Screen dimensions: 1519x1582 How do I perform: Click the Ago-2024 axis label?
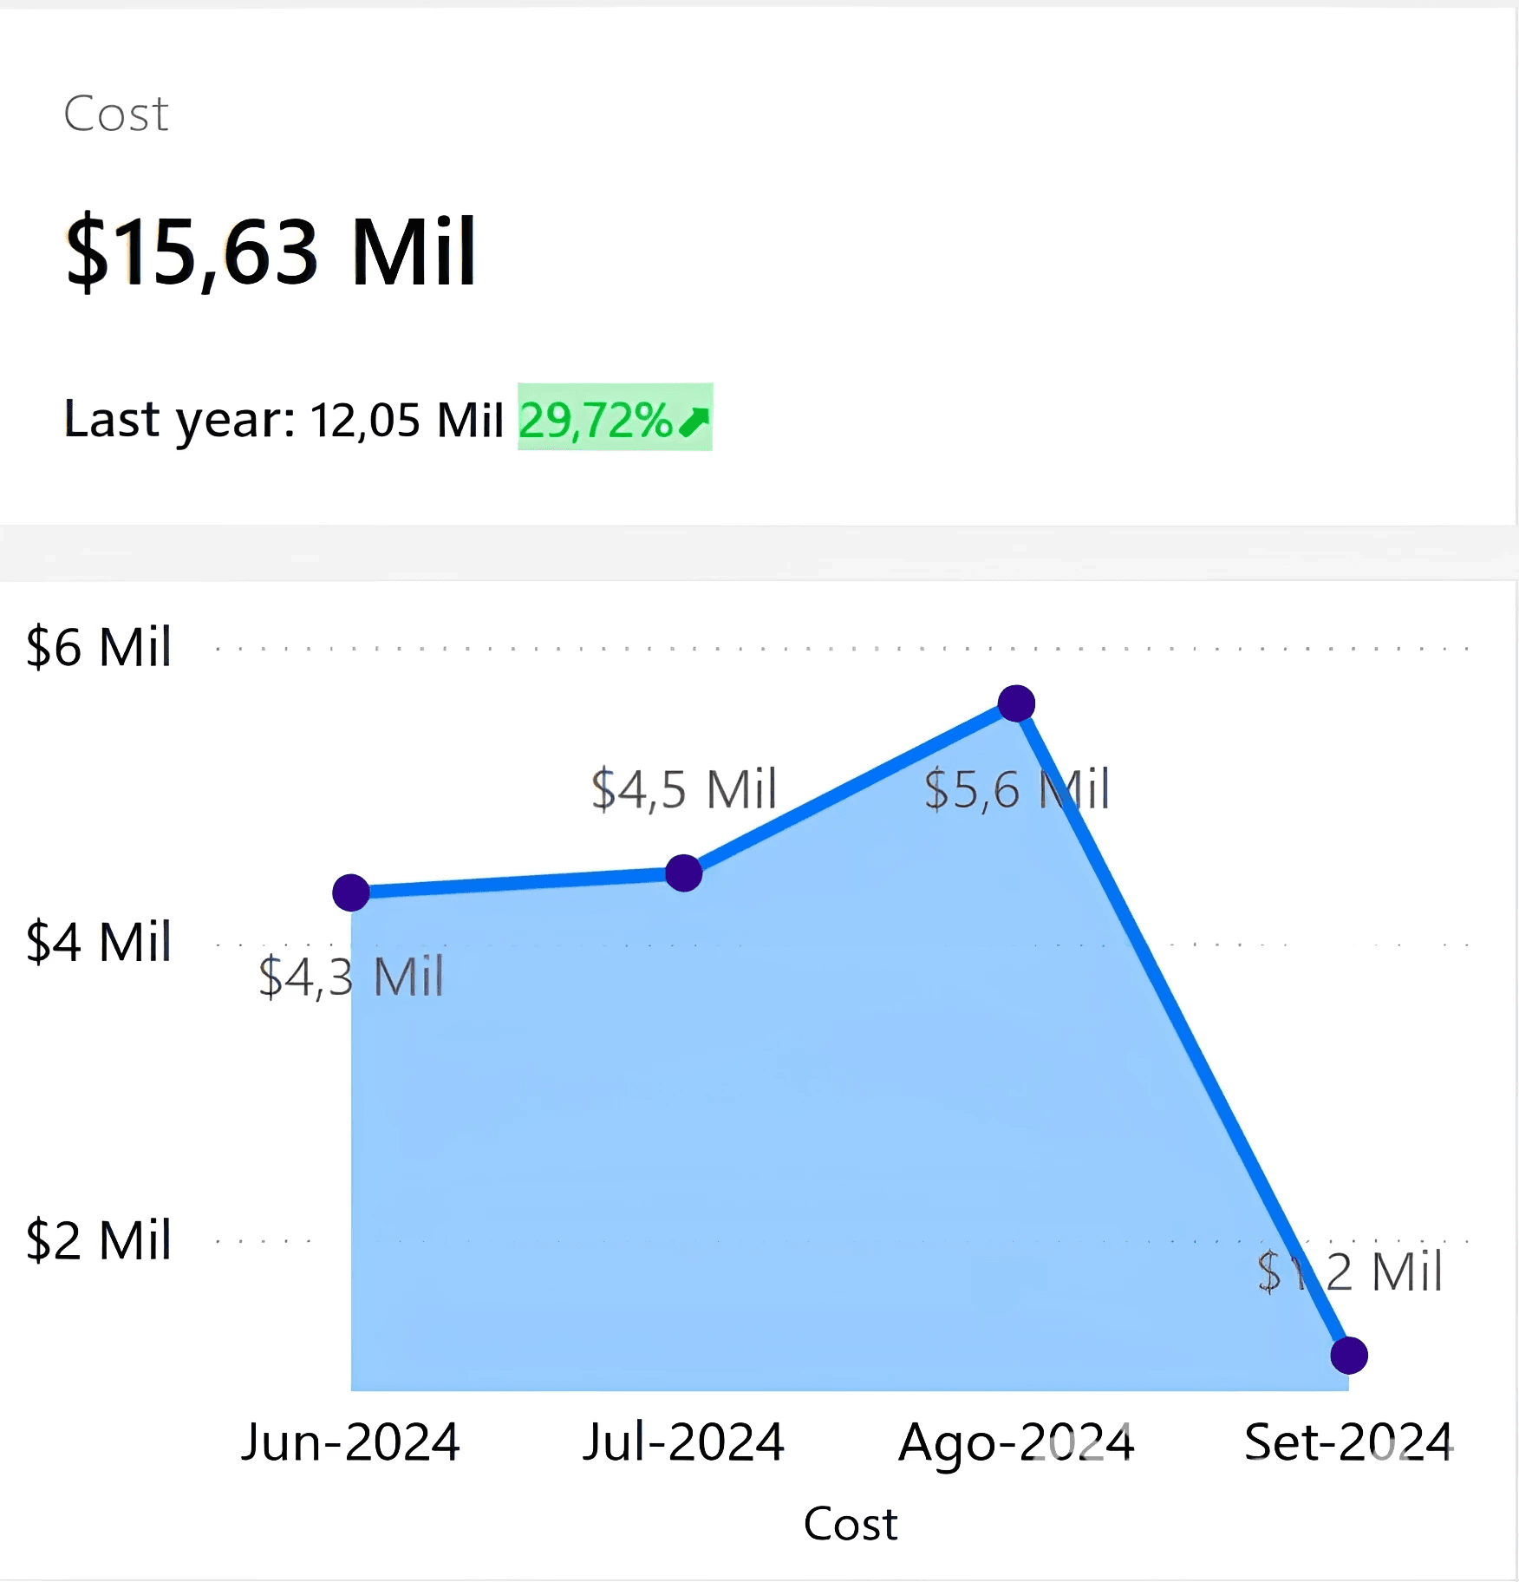pos(1016,1442)
